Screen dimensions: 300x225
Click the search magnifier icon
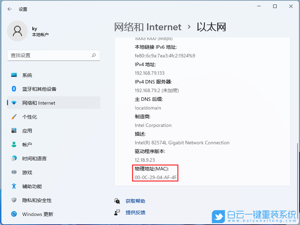tap(94, 55)
